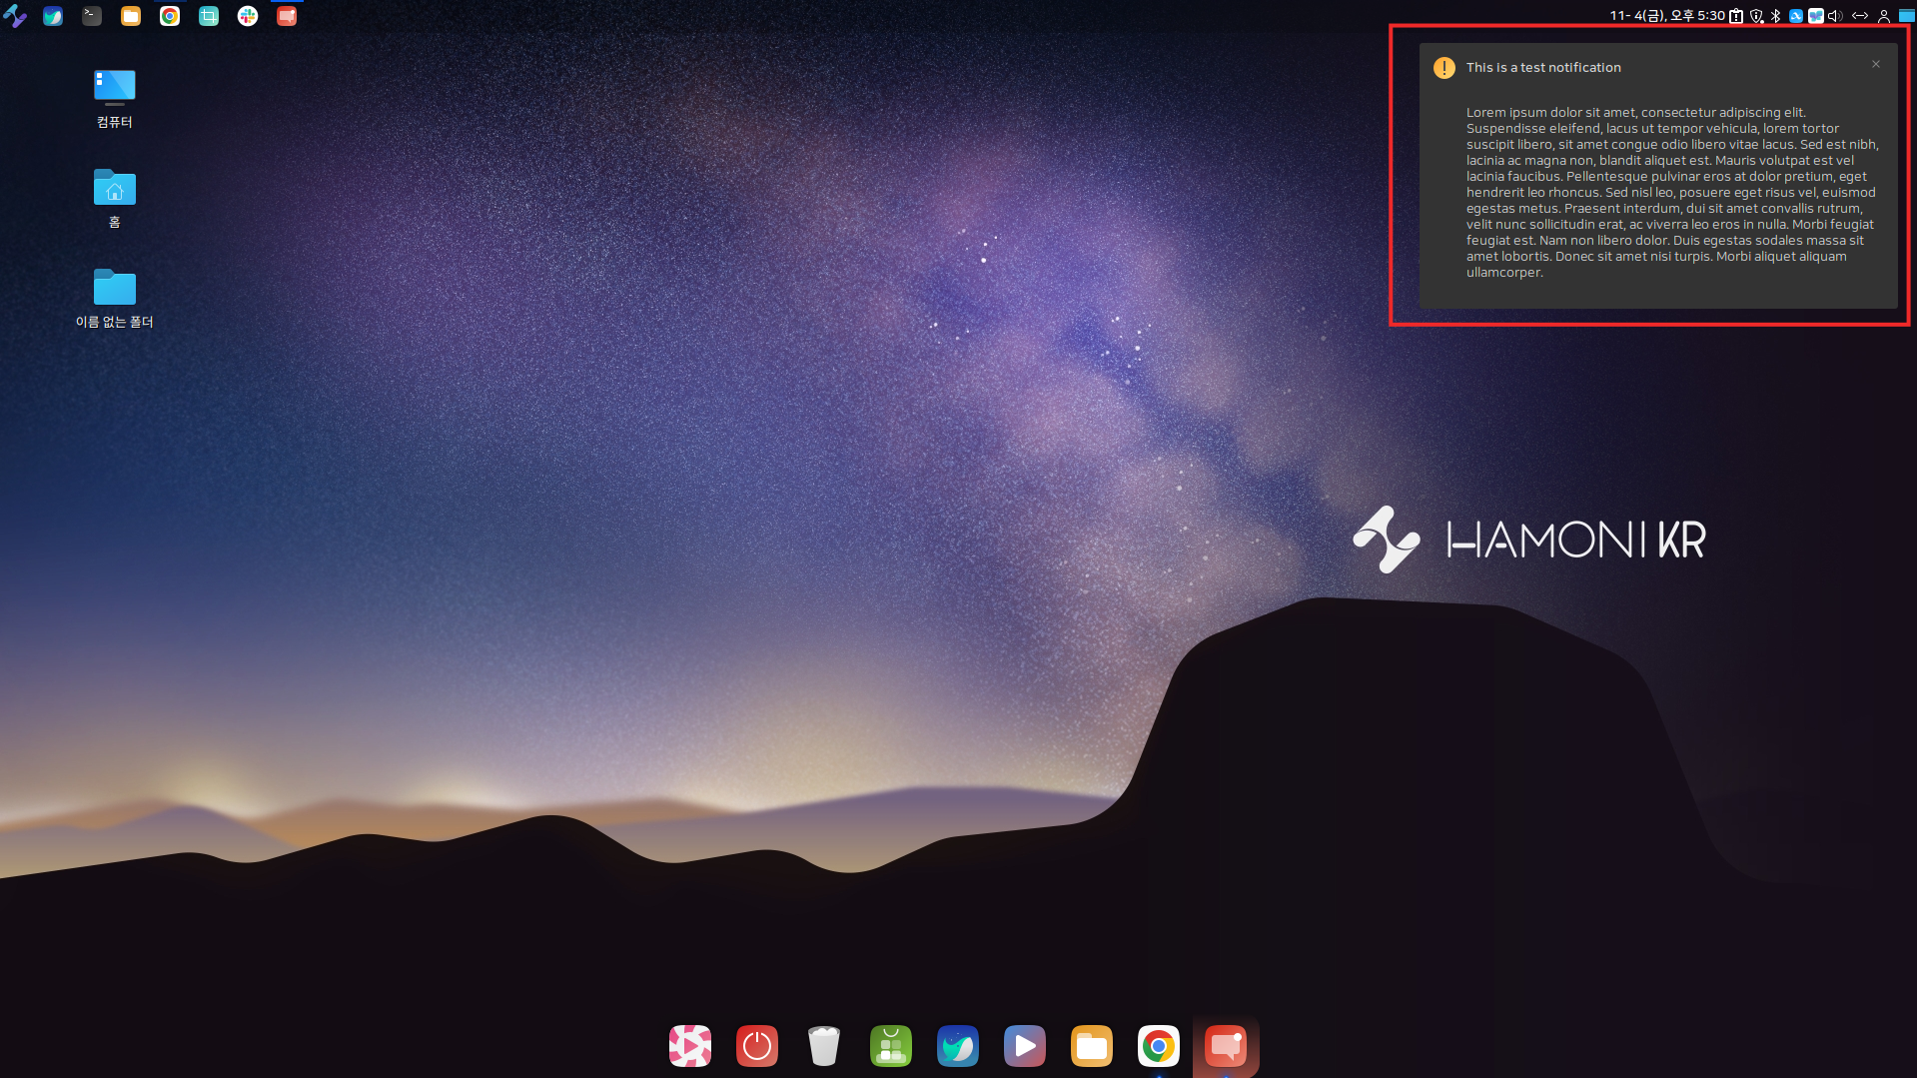
Task: Click the network arrows tray icon
Action: coord(1860,16)
